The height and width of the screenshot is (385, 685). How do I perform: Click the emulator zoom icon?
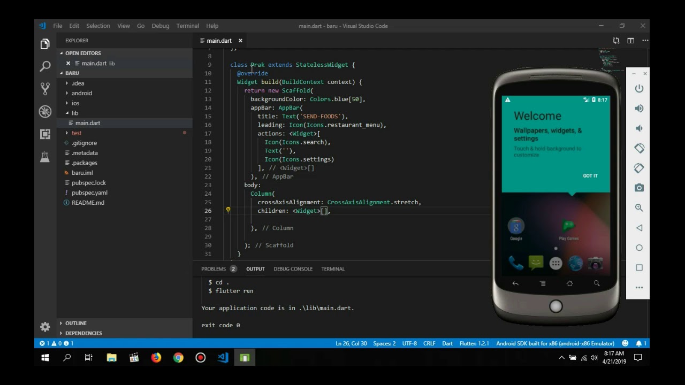[x=639, y=207]
